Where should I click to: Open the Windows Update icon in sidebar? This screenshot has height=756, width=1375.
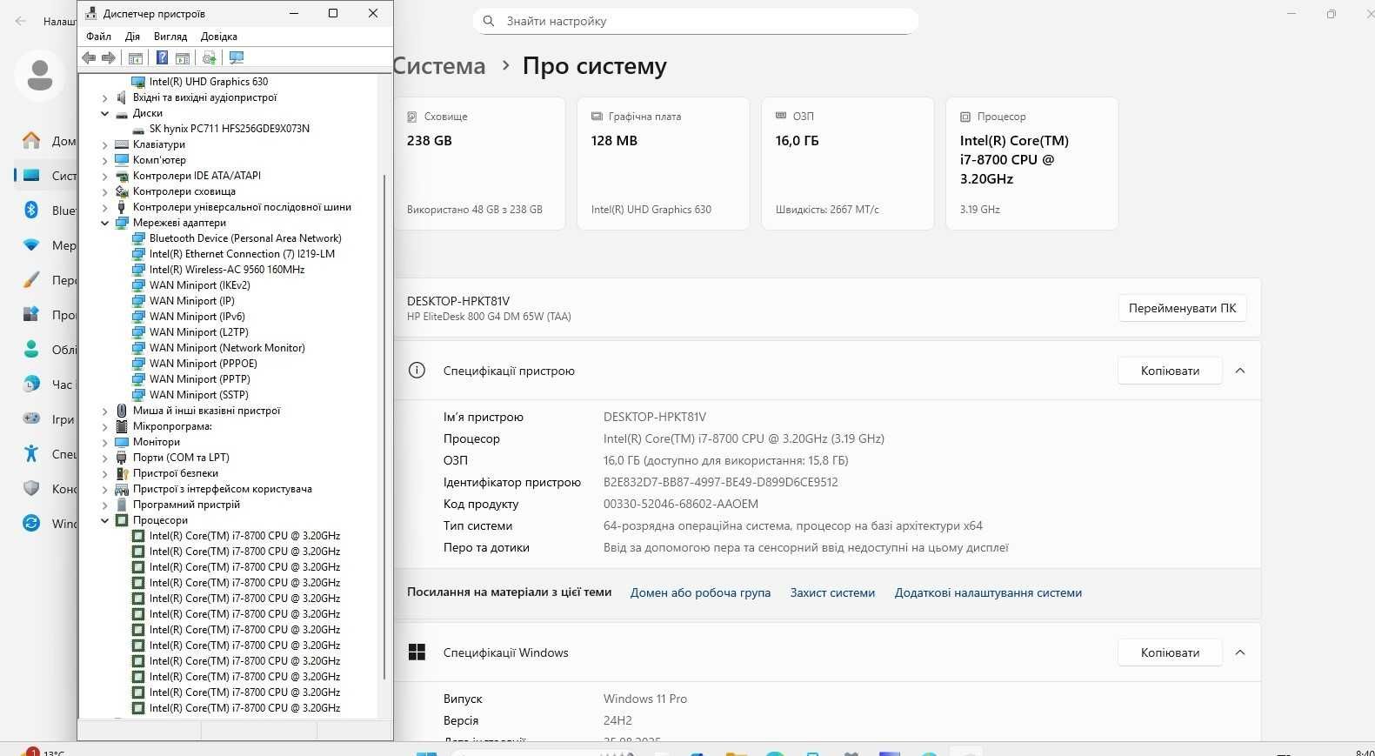click(31, 523)
